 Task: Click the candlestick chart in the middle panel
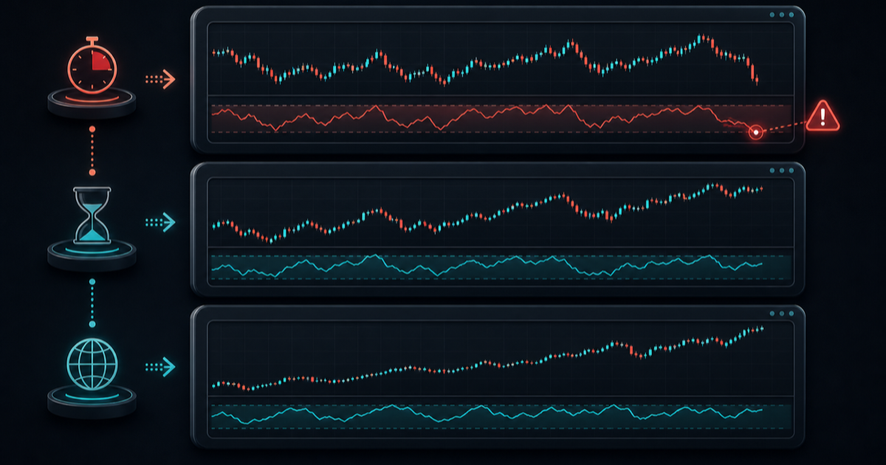pos(487,213)
